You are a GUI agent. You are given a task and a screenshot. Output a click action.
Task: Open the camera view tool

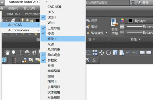pos(27,53)
